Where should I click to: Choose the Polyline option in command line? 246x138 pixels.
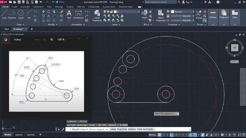[122, 130]
